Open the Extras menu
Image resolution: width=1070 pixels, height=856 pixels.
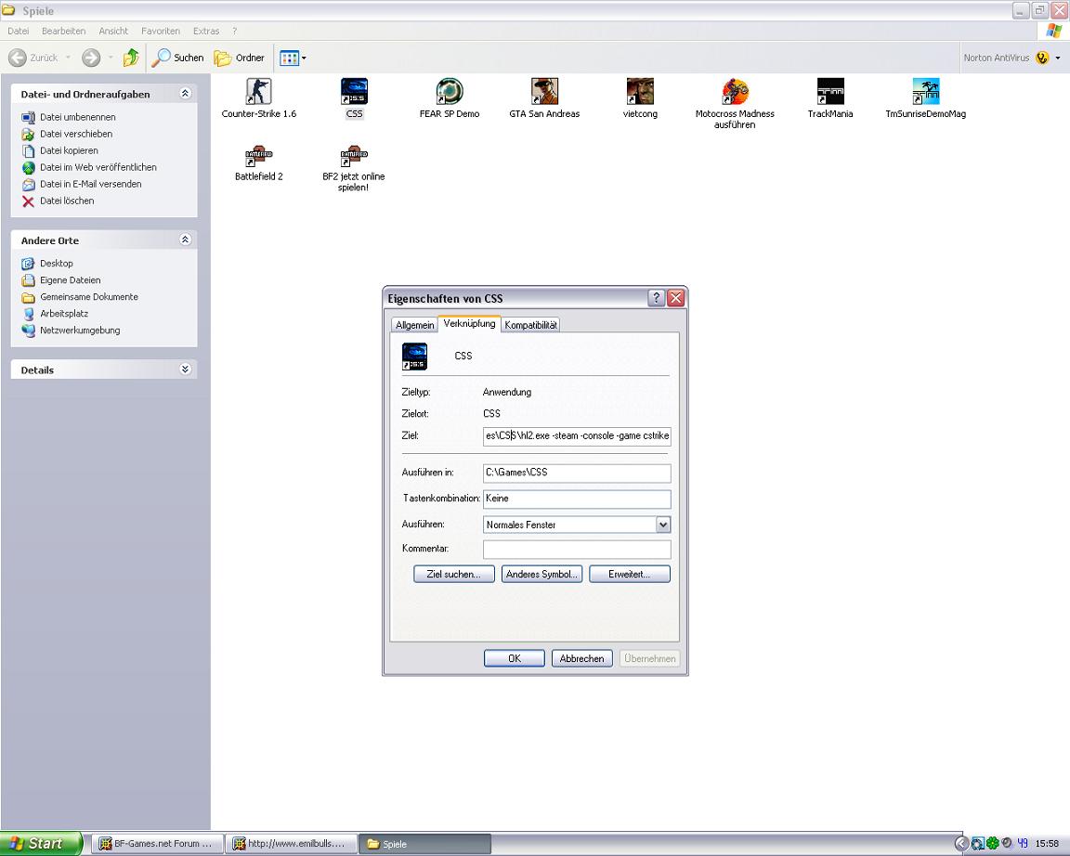coord(206,31)
